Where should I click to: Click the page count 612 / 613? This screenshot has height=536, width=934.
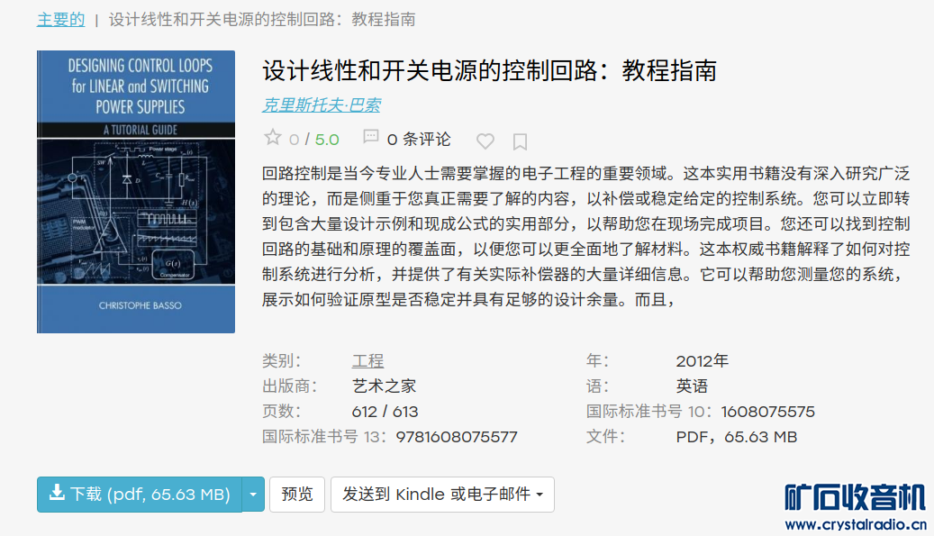pos(385,412)
